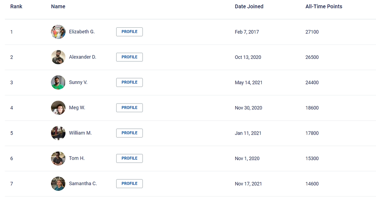This screenshot has height=199, width=376.
Task: View Tom H.'s PROFILE
Action: click(x=129, y=159)
